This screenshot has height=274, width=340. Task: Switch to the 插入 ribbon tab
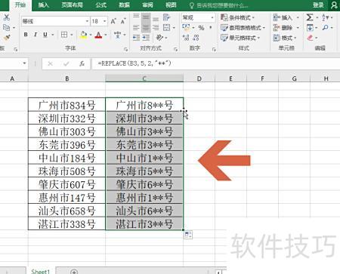coord(43,5)
